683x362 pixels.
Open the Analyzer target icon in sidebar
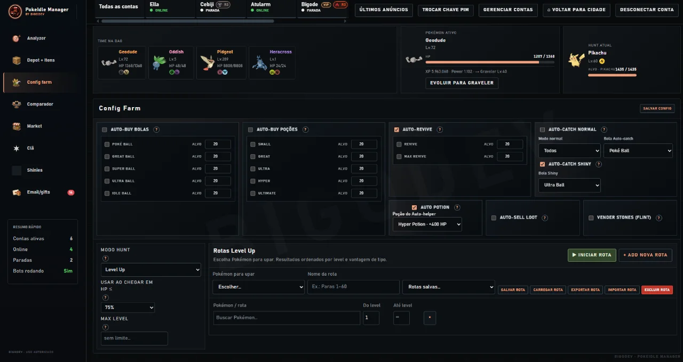pyautogui.click(x=16, y=38)
